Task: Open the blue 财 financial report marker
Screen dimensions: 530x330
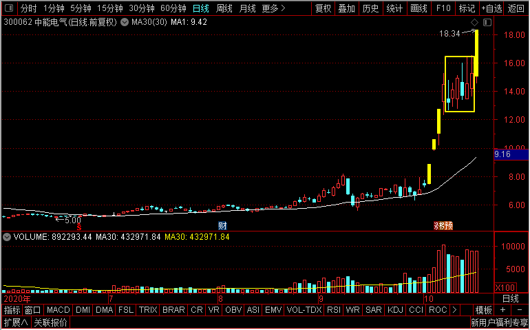Action: 222,226
